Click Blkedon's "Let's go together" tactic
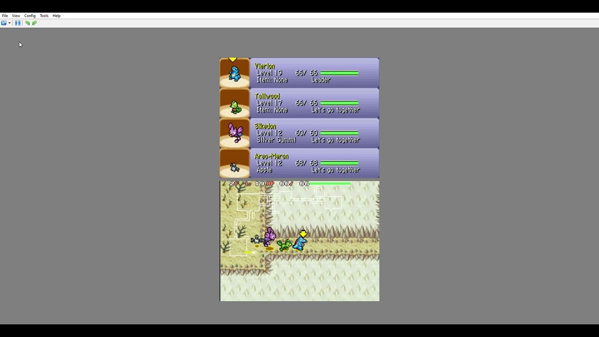The height and width of the screenshot is (337, 599). pyautogui.click(x=336, y=140)
